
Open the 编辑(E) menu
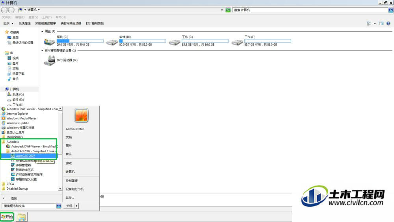(x=20, y=17)
